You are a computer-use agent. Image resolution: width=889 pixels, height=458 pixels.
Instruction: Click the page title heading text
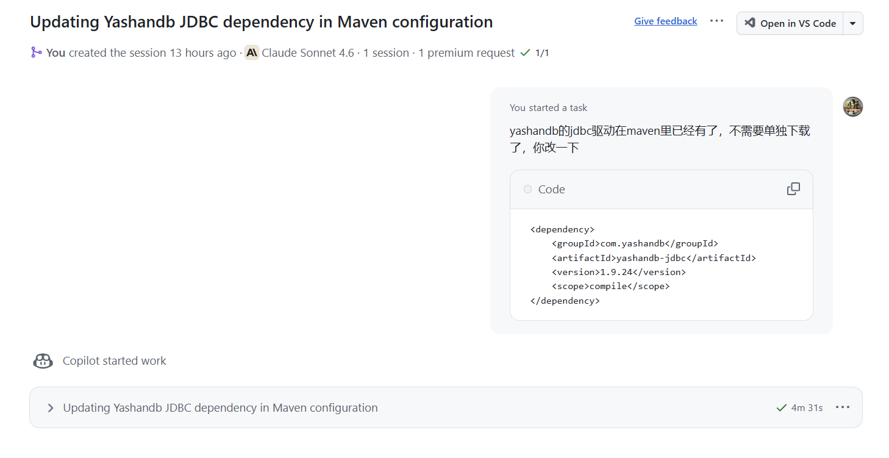tap(261, 22)
